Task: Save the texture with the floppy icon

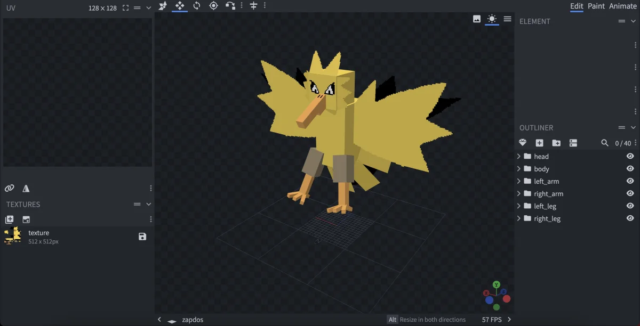Action: tap(142, 237)
